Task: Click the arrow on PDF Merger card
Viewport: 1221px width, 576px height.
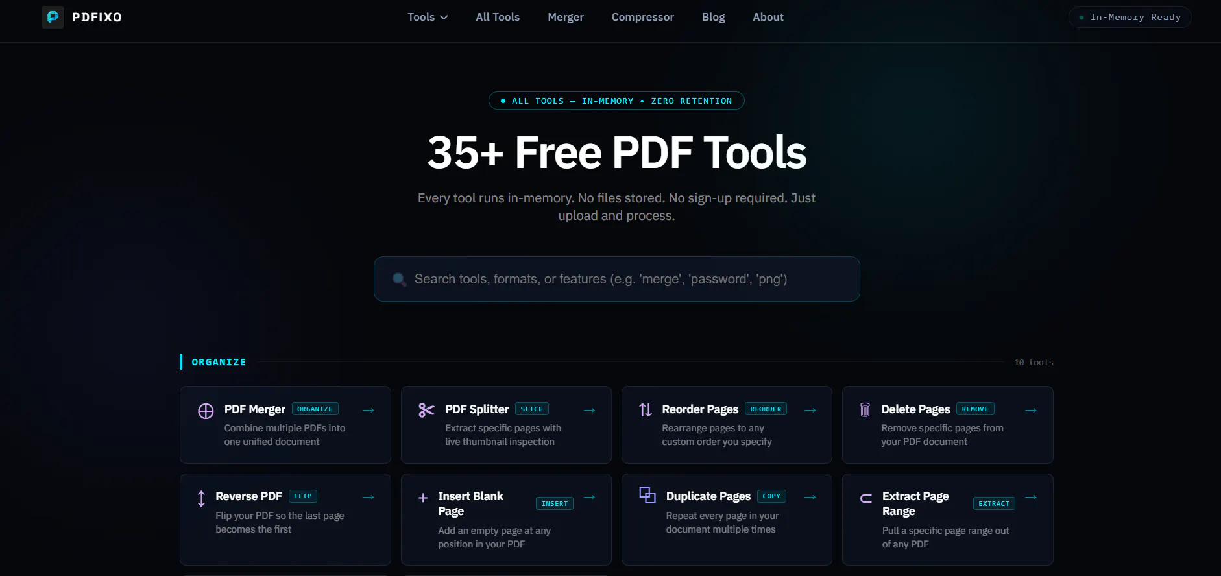Action: [369, 410]
